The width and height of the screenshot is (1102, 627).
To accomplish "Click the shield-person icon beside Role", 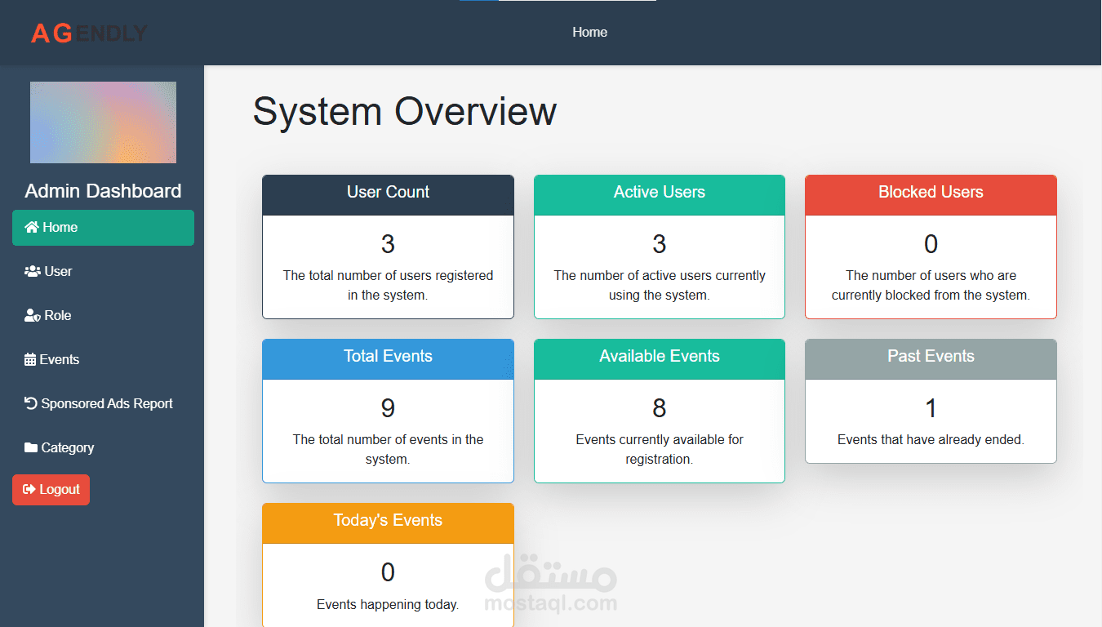I will click(33, 316).
